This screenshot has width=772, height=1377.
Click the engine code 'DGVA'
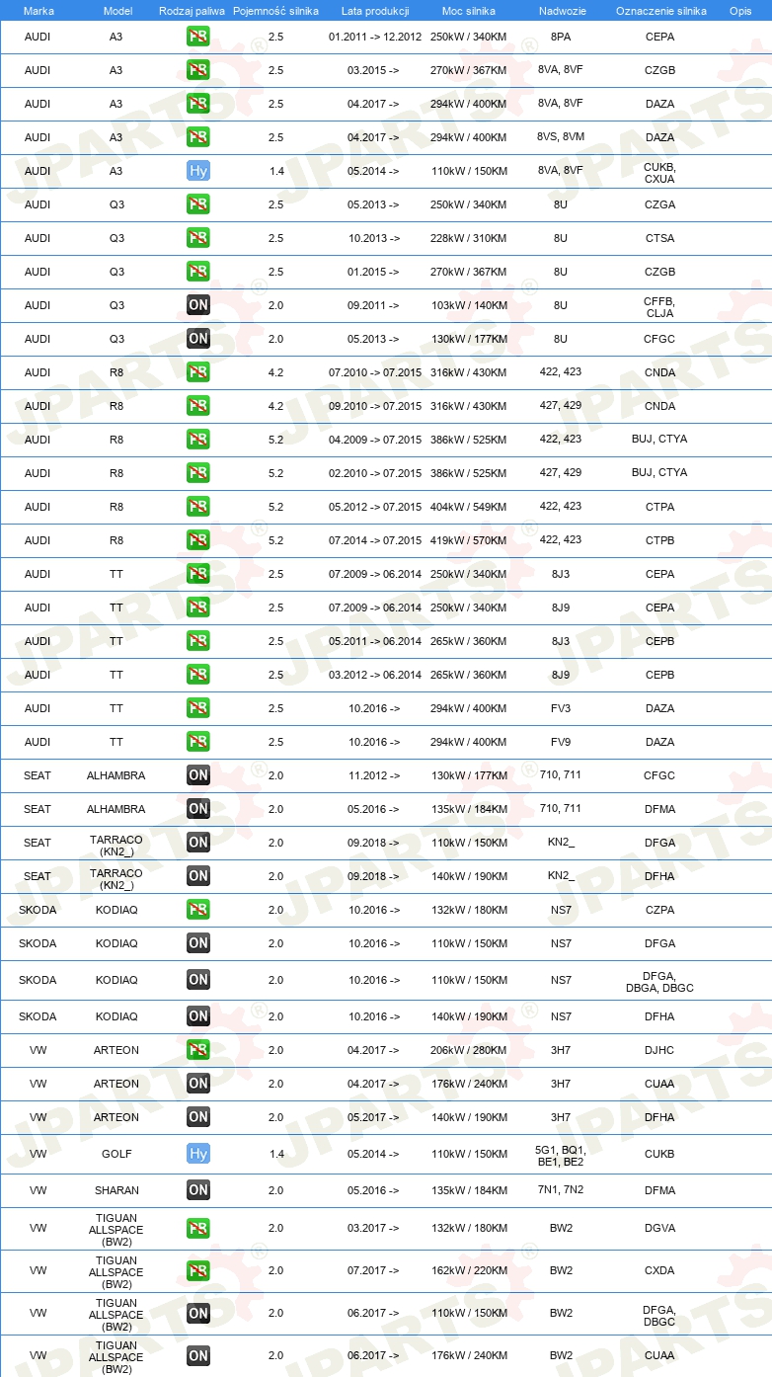[659, 1229]
